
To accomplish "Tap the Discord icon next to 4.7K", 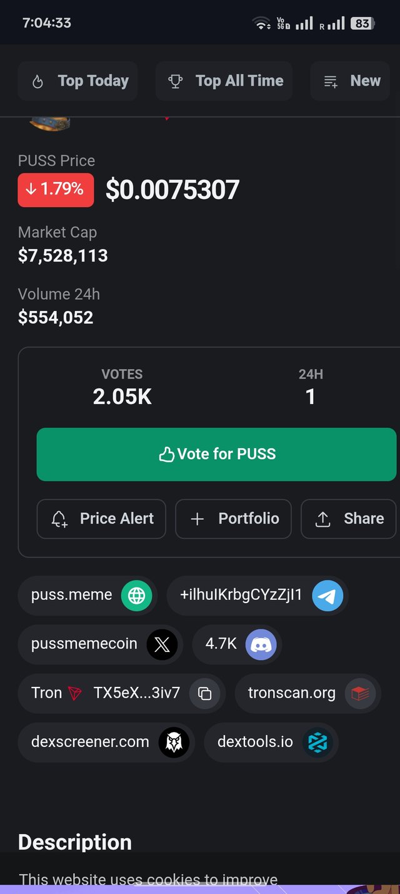I will [x=261, y=644].
